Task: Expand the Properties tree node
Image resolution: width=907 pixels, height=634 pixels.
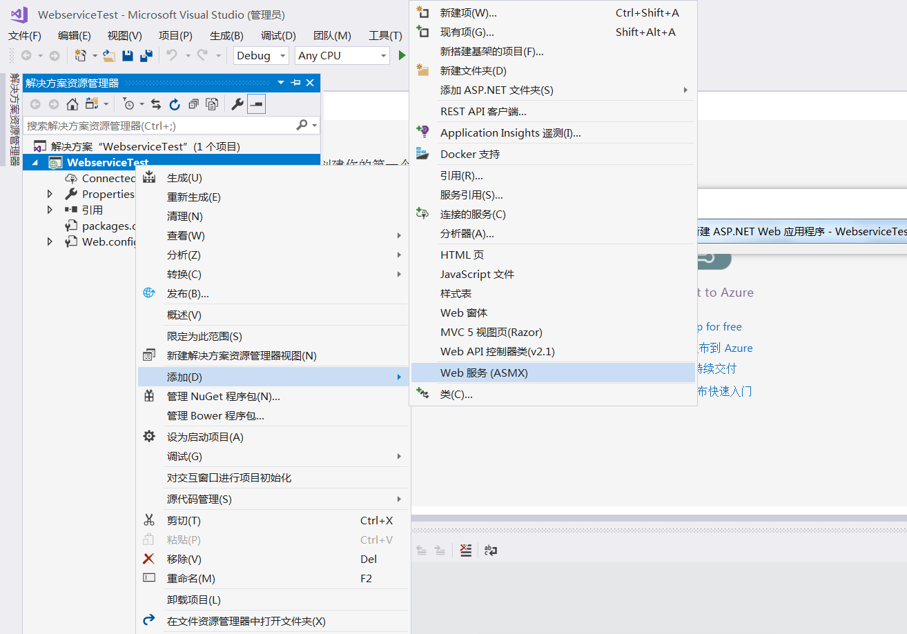Action: (50, 194)
